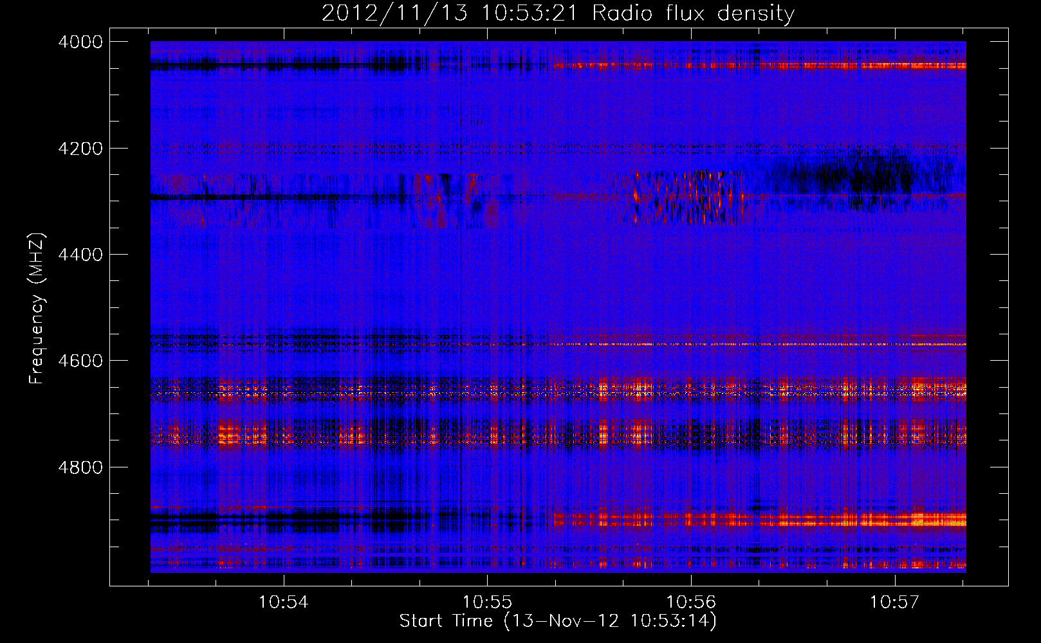Select the 4600 frequency tick label
The height and width of the screenshot is (643, 1041).
coord(80,361)
